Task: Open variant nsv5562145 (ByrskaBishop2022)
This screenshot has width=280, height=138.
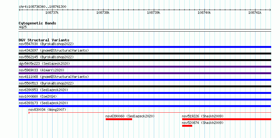Action: tap(46, 57)
